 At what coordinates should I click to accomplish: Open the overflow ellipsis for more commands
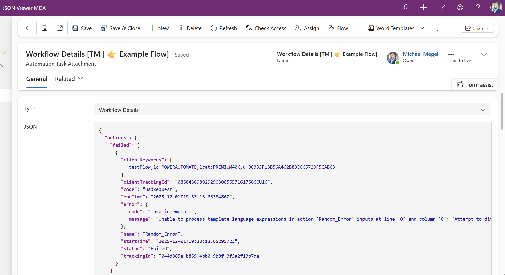(438, 28)
